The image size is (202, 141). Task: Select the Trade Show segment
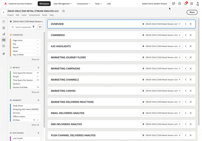tap(26, 106)
